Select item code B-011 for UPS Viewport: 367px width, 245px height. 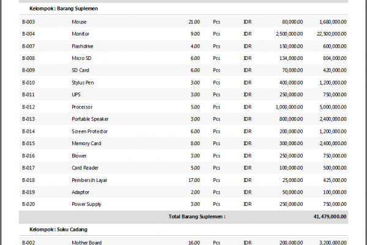(x=28, y=95)
